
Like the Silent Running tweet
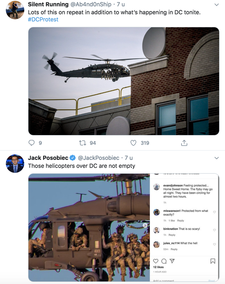click(133, 143)
